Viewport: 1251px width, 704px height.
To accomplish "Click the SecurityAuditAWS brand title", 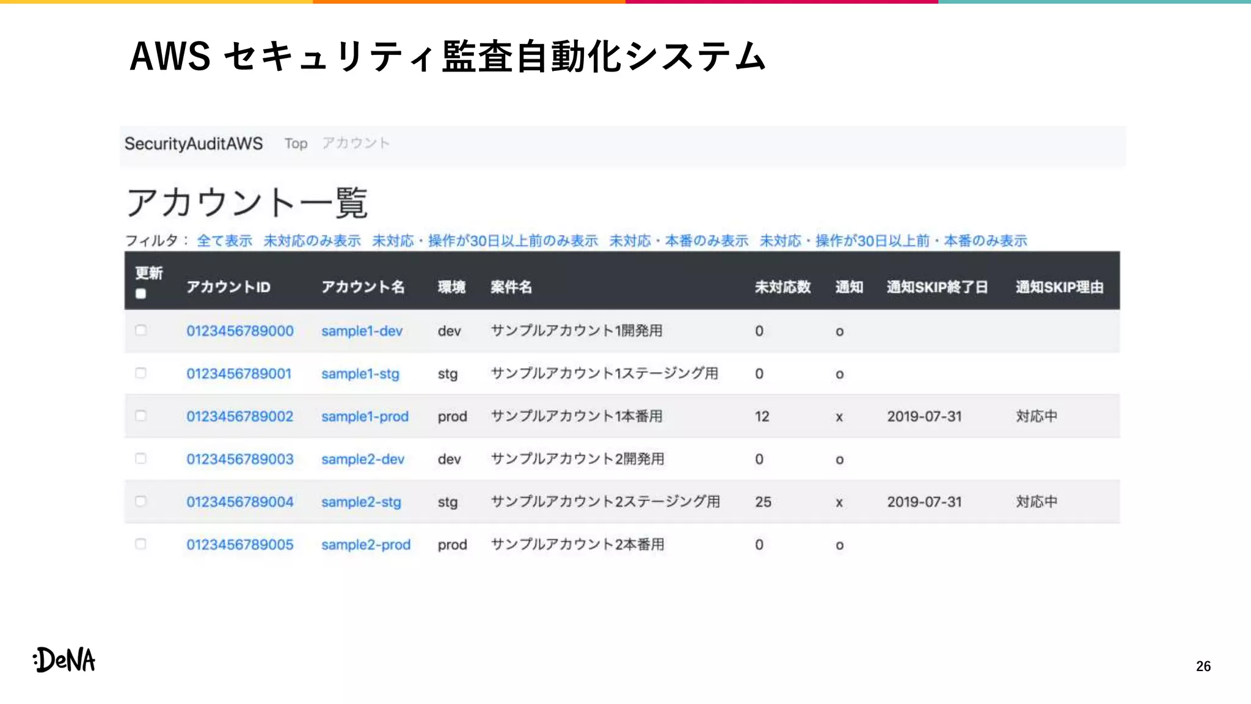I will click(194, 144).
